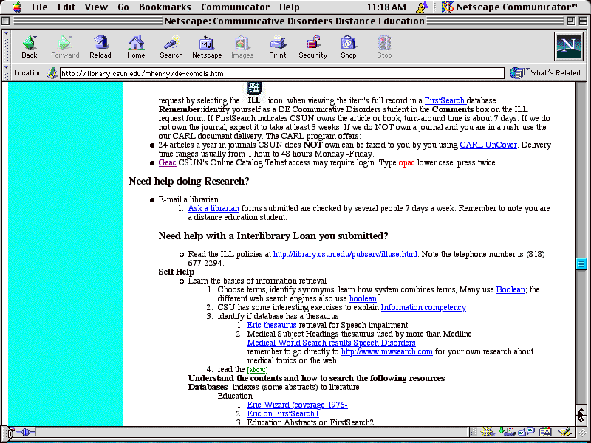591x443 pixels.
Task: Click the Netscape N logo
Action: tap(568, 47)
